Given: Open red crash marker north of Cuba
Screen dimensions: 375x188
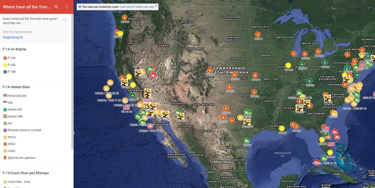Looking at the screenshot, I should point(317,163).
